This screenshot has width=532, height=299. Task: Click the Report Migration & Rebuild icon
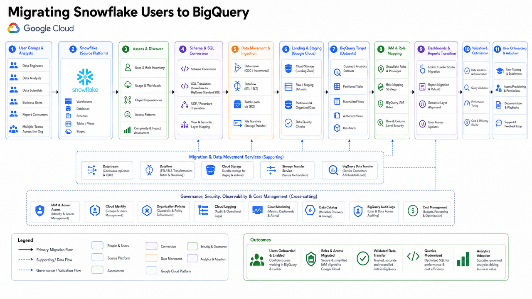pyautogui.click(x=423, y=86)
